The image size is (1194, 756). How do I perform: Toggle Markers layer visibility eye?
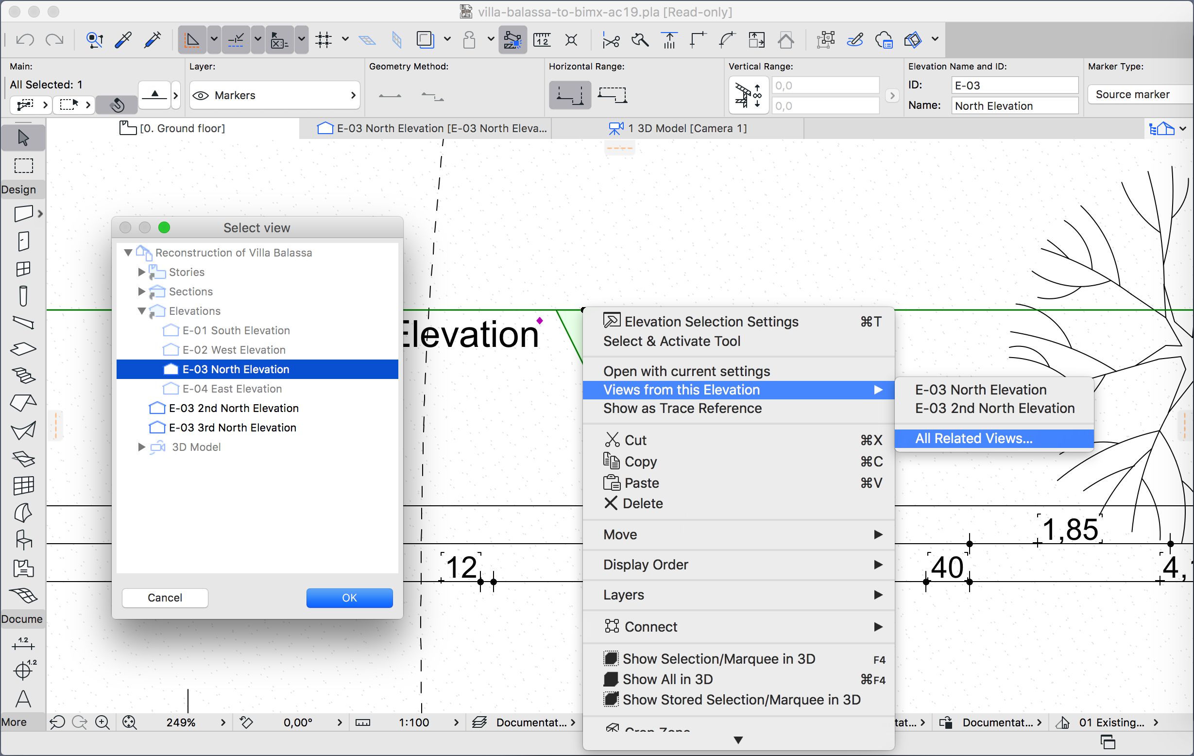(200, 95)
